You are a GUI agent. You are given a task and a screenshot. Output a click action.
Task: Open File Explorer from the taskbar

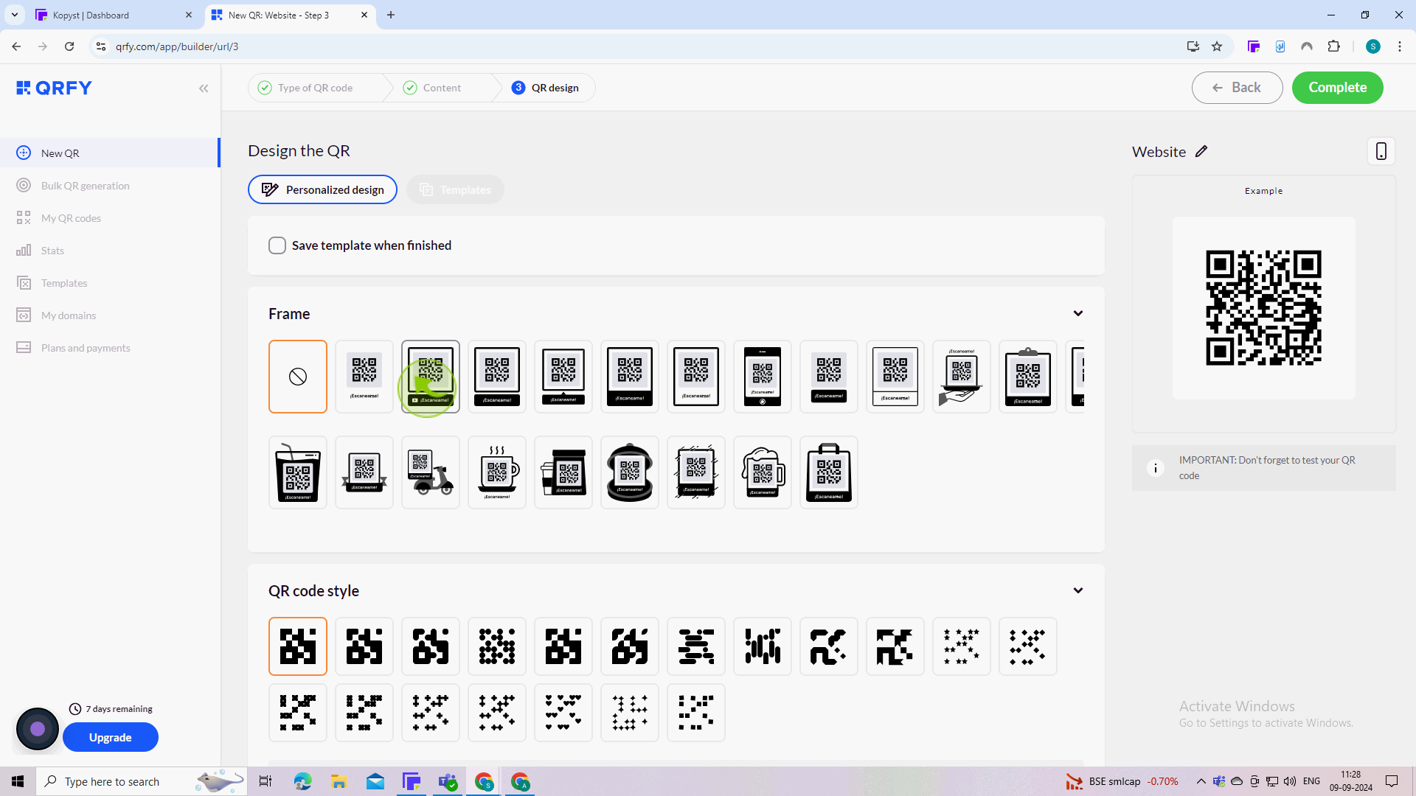pyautogui.click(x=339, y=781)
